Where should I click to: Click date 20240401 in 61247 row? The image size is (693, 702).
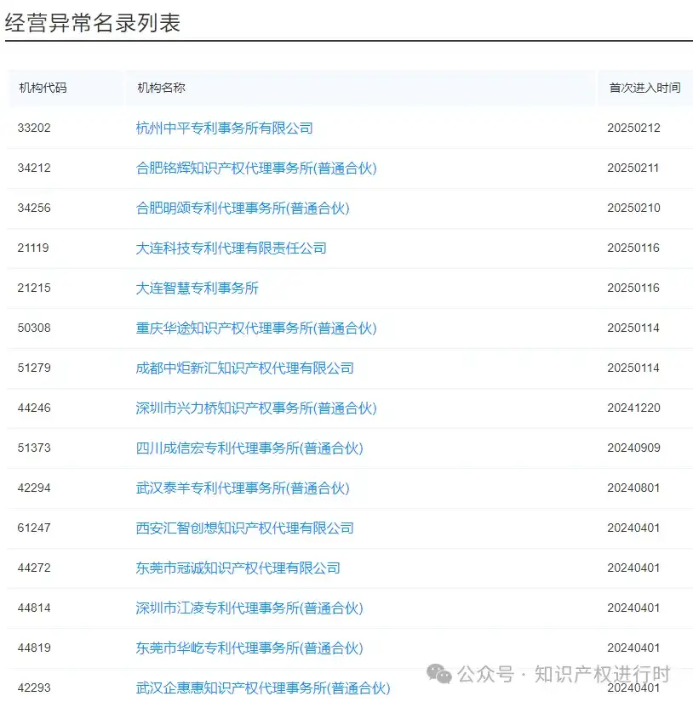pyautogui.click(x=633, y=528)
